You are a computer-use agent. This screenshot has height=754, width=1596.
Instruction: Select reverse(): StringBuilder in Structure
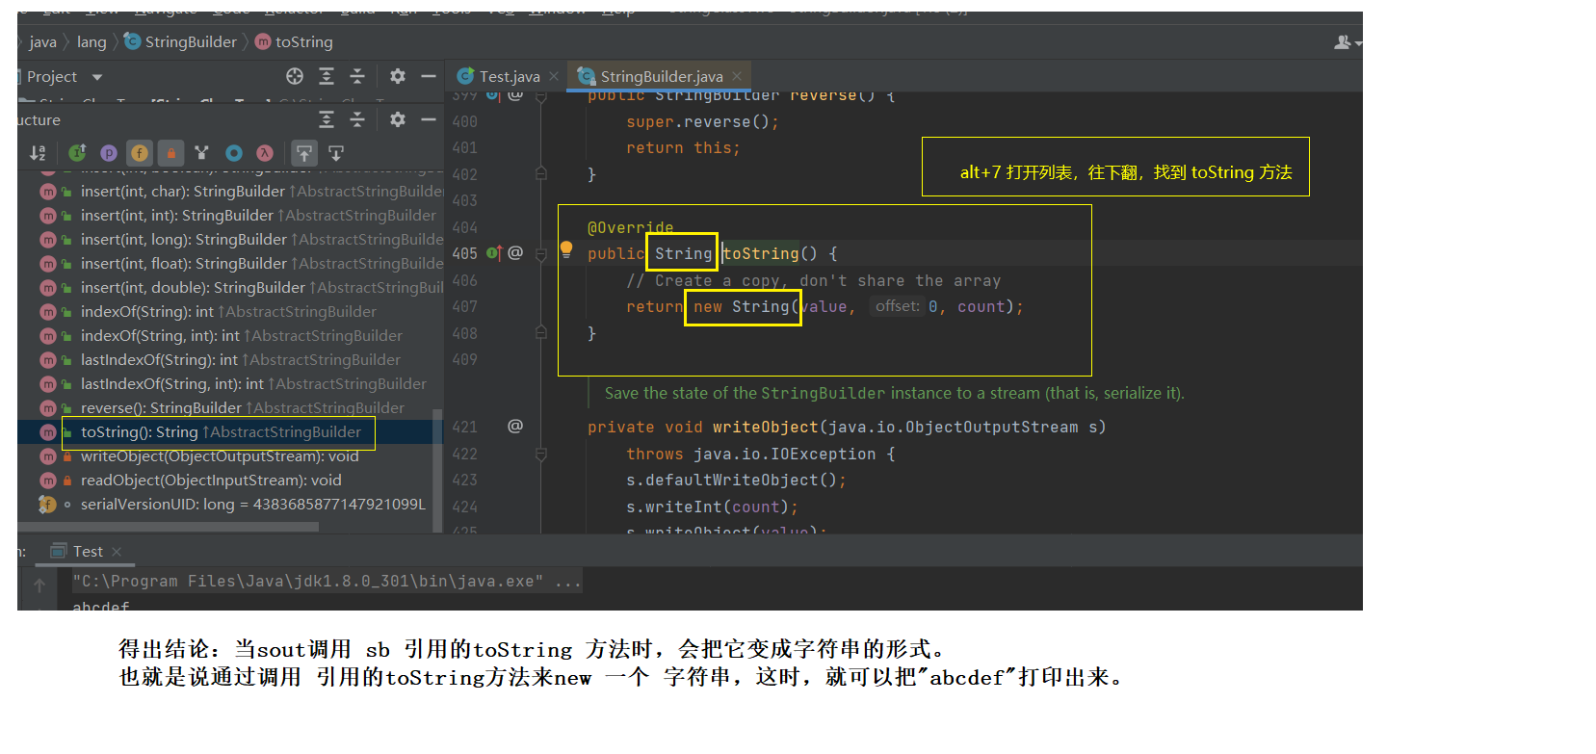point(229,408)
